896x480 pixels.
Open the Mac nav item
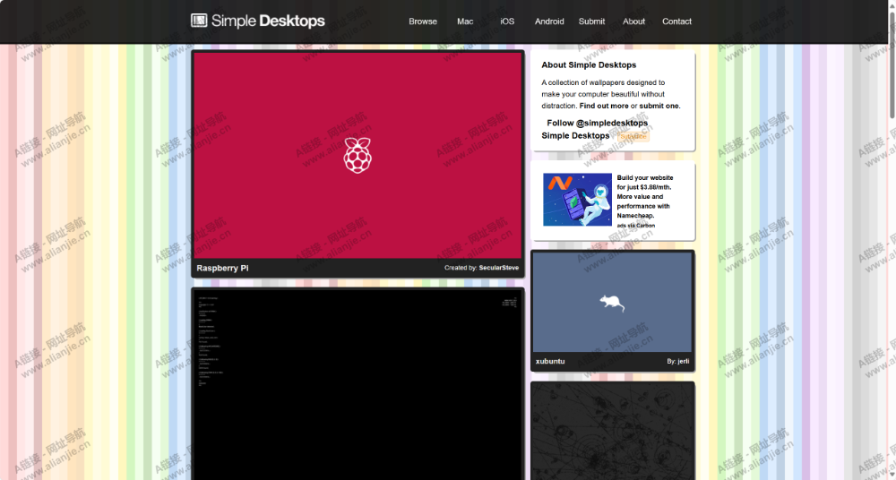click(465, 21)
